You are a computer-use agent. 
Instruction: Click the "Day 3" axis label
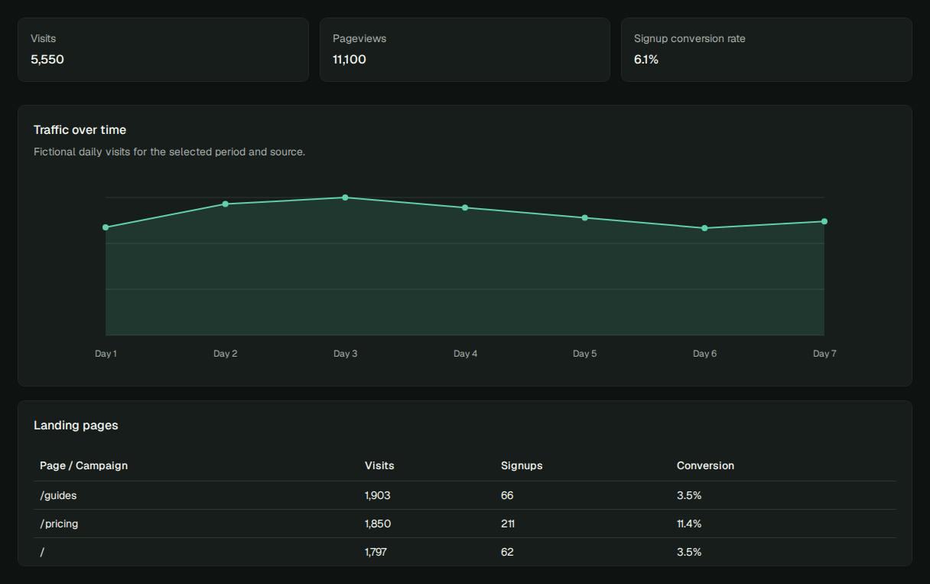345,354
